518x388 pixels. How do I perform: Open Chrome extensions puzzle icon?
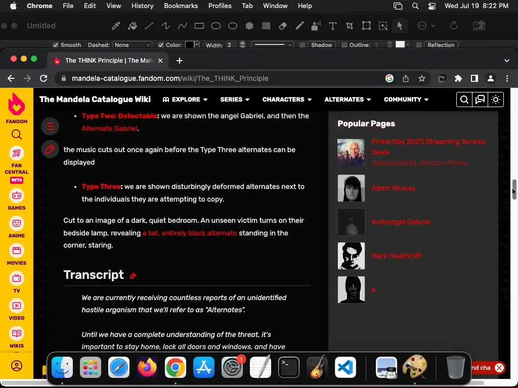458,78
